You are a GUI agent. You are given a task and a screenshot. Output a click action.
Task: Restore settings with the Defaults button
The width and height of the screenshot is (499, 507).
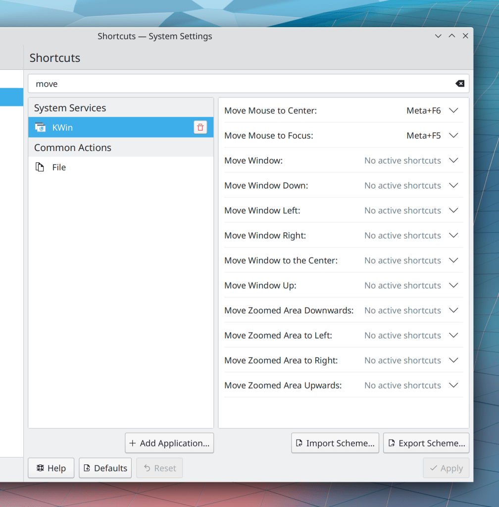click(x=105, y=468)
